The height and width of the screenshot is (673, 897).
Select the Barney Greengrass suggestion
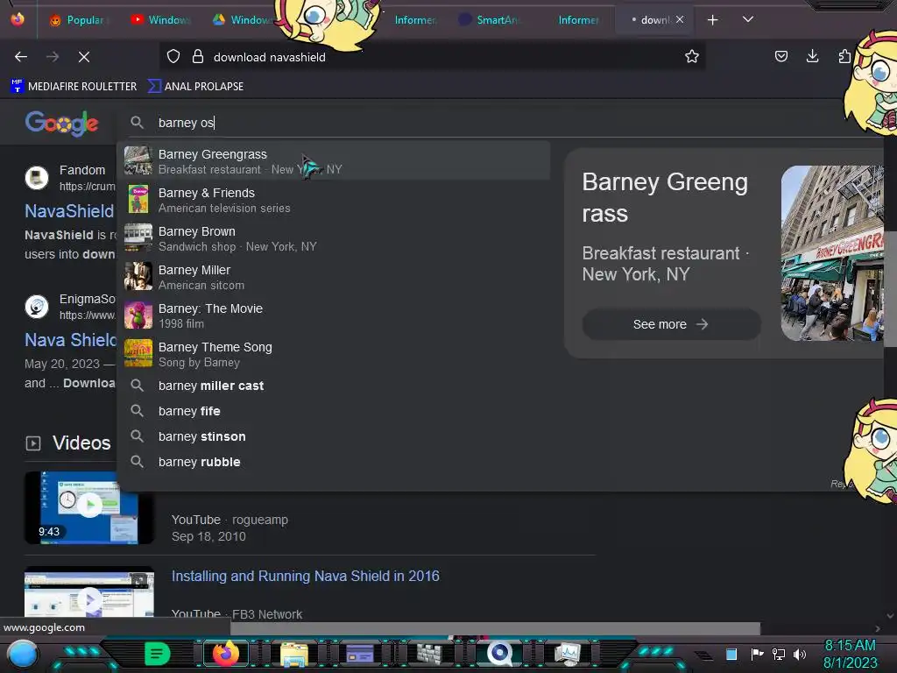[334, 161]
